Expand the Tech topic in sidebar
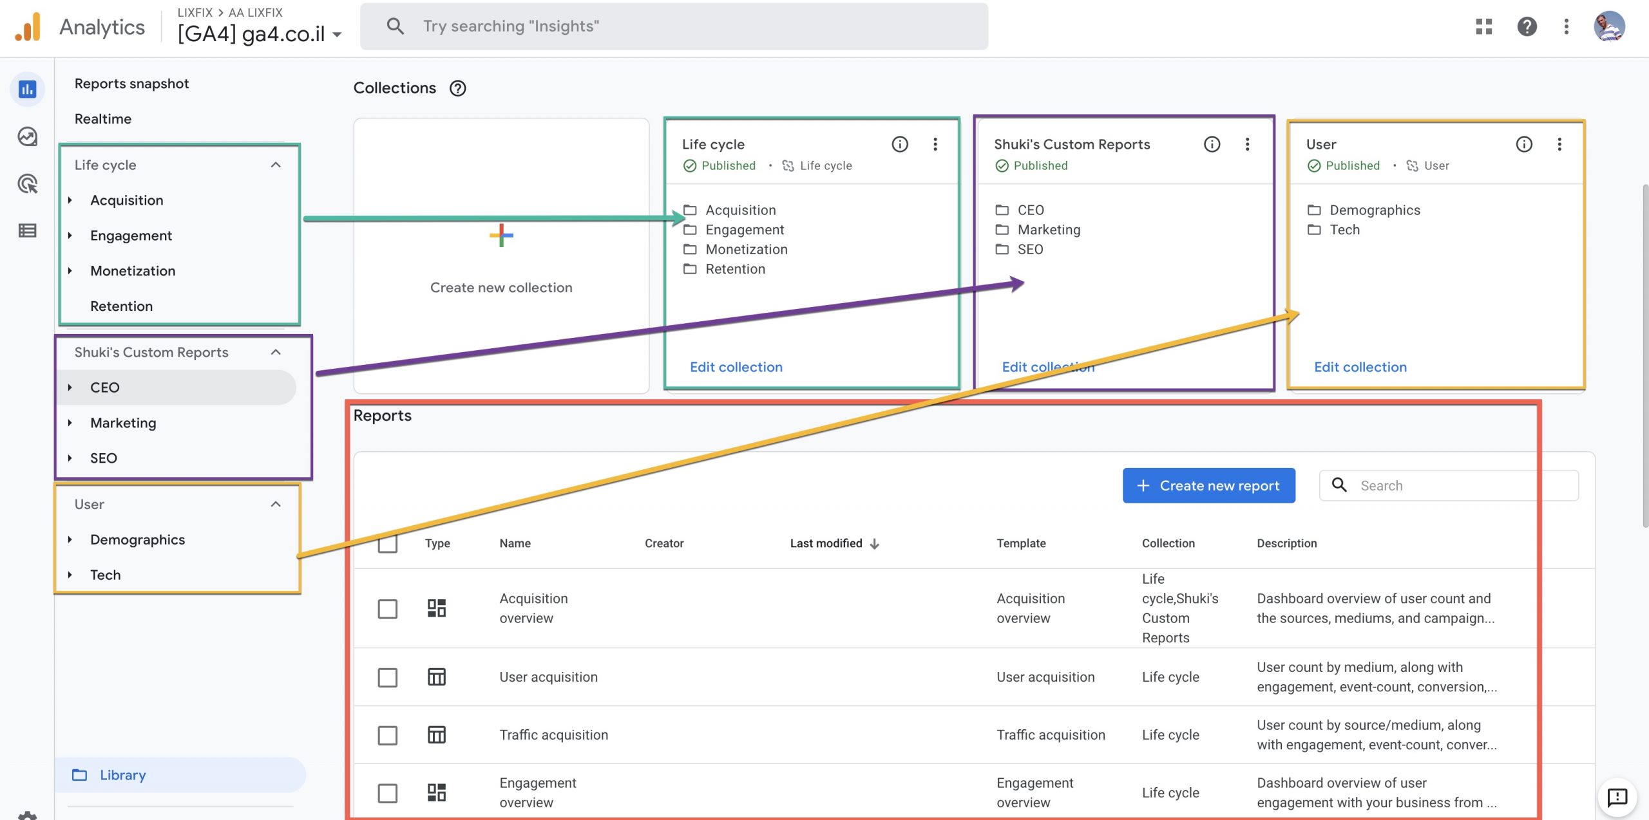Viewport: 1649px width, 820px height. point(70,575)
